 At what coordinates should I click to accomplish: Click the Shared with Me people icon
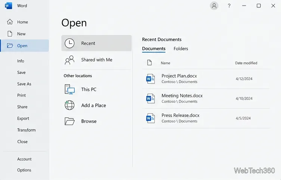[x=70, y=60]
